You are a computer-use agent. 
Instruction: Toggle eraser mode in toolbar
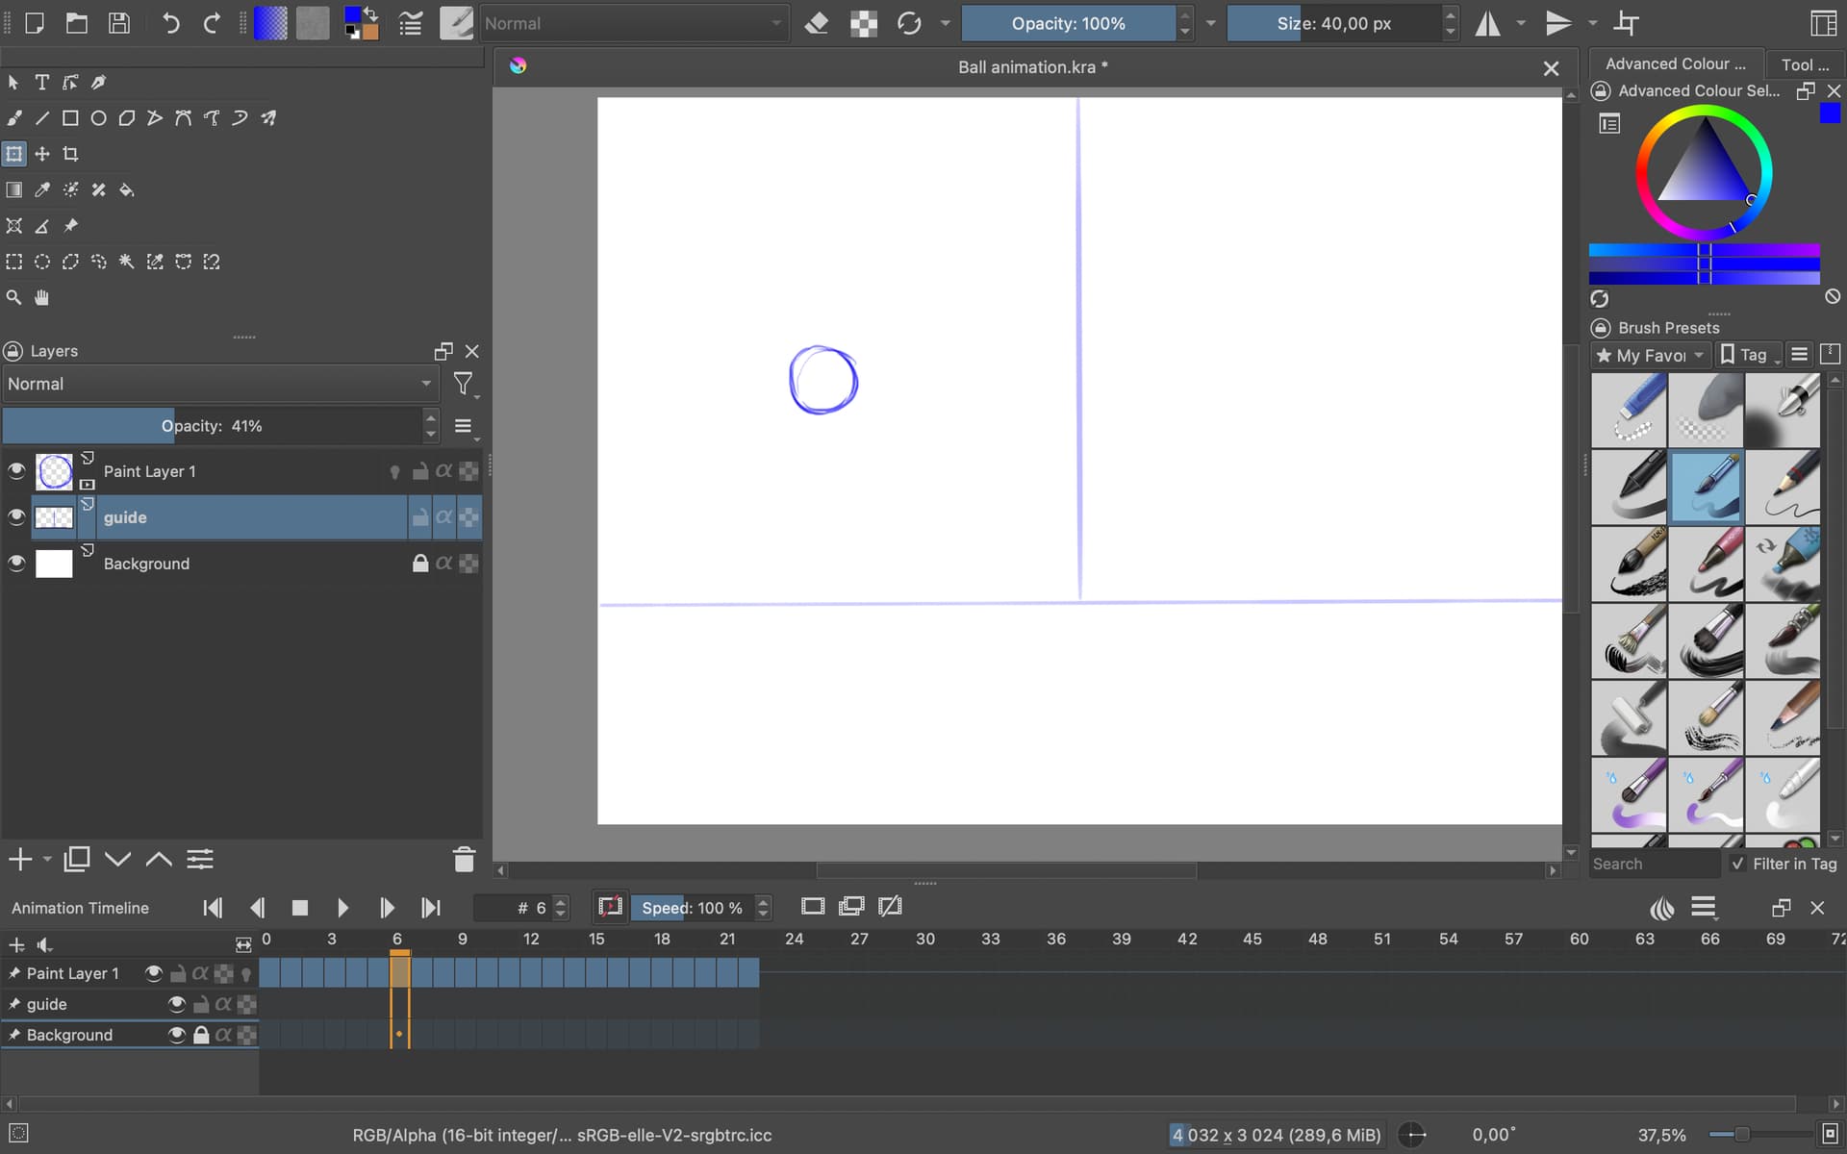click(816, 23)
